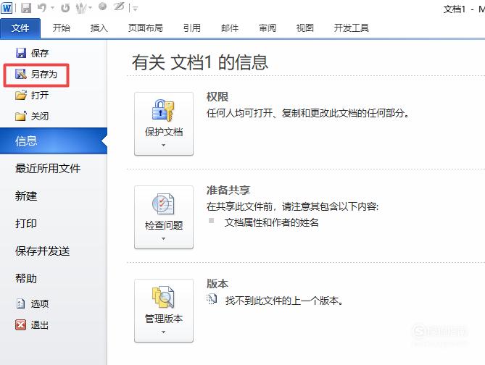This screenshot has height=365, width=485.
Task: Click the Word application icon in title bar
Action: 7,8
